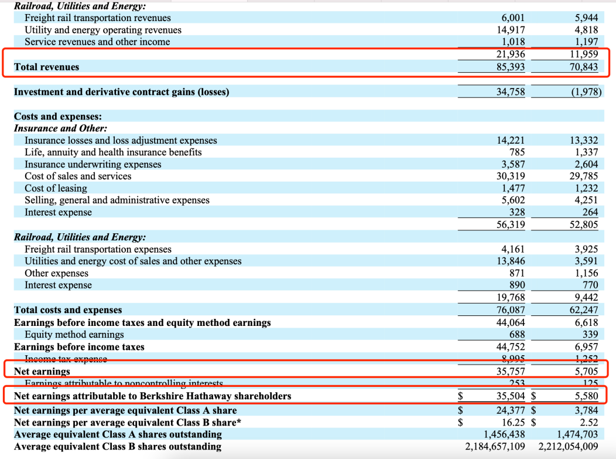Click the life insurance benefits value 785
This screenshot has height=459, width=616.
coord(517,152)
